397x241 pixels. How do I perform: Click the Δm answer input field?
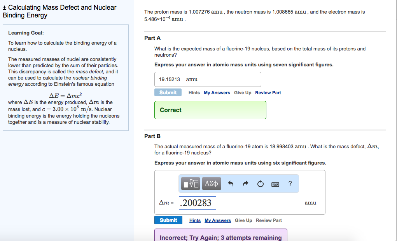pyautogui.click(x=197, y=203)
